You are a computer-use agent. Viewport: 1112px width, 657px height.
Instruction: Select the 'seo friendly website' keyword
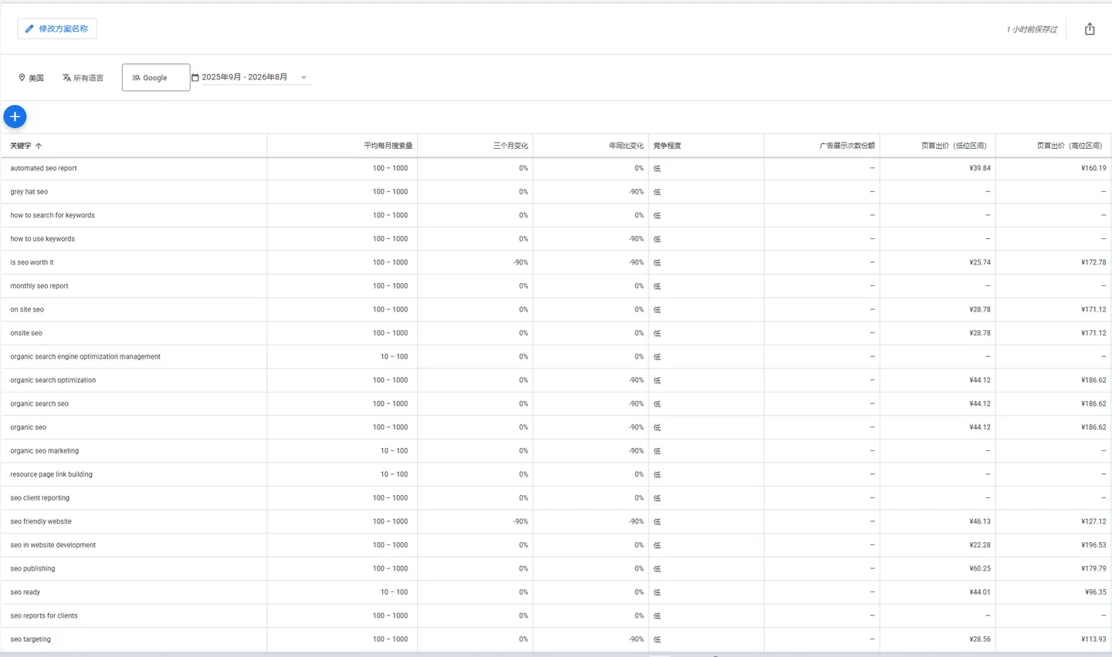tap(41, 521)
